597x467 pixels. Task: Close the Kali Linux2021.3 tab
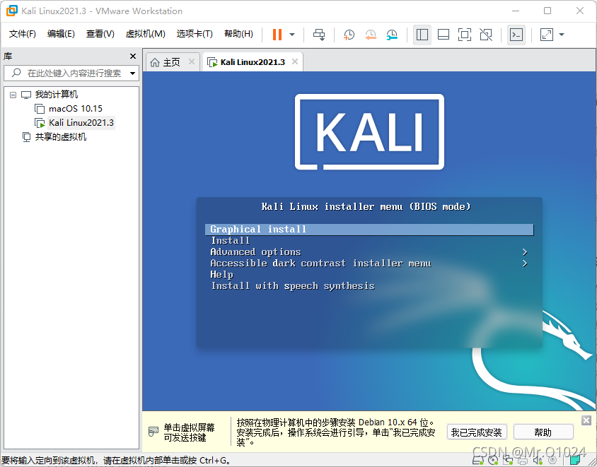[295, 61]
